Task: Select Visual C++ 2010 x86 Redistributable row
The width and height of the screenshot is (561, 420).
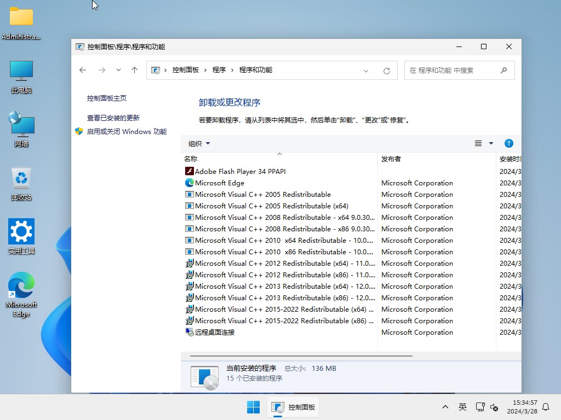Action: click(x=352, y=252)
